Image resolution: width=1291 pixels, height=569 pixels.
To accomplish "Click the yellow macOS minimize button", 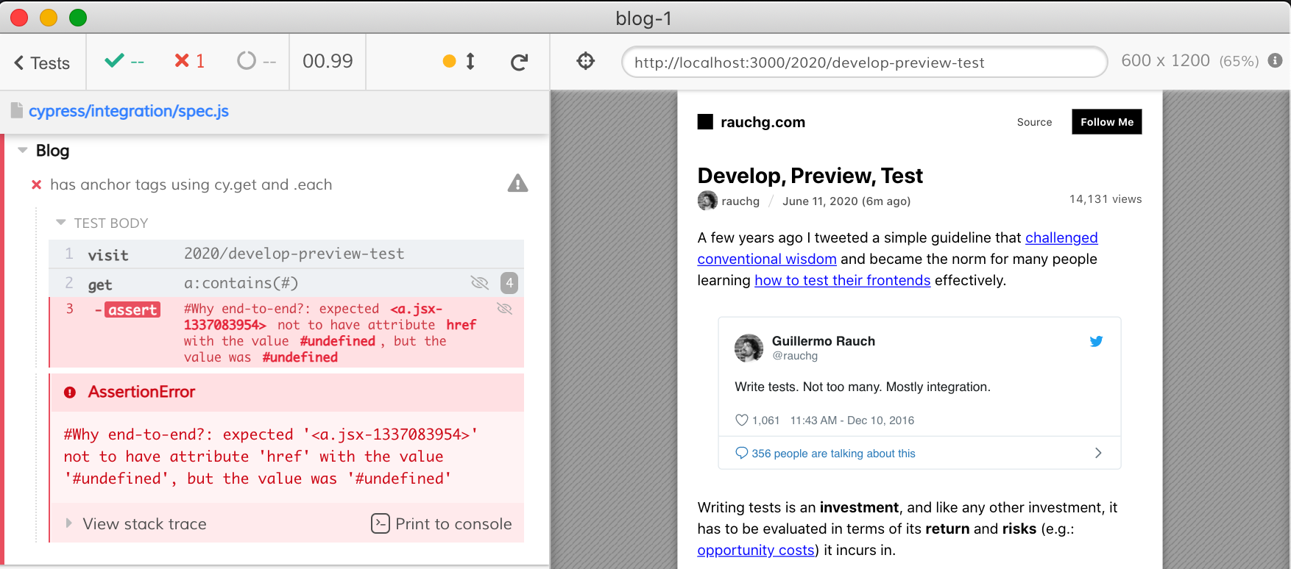I will 49,18.
